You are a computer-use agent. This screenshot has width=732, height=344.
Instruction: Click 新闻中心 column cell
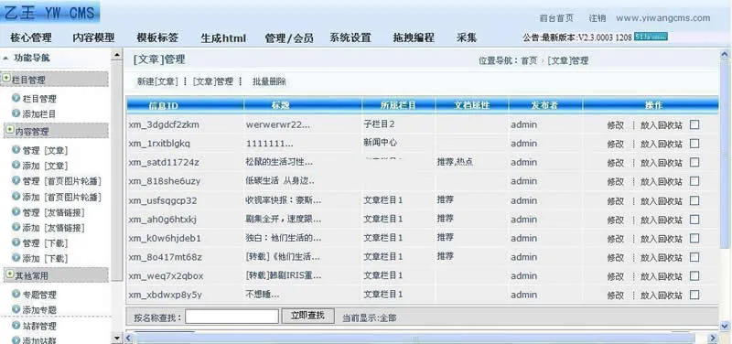[x=380, y=143]
